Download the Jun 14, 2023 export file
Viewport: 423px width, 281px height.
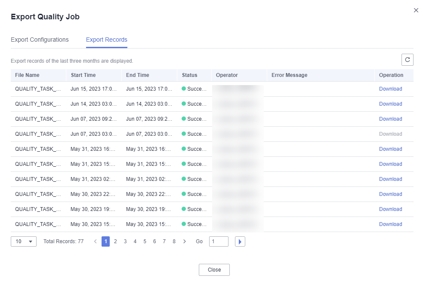pos(390,104)
